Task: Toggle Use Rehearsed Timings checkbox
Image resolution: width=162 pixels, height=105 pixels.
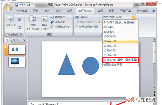Action: pos(52,27)
